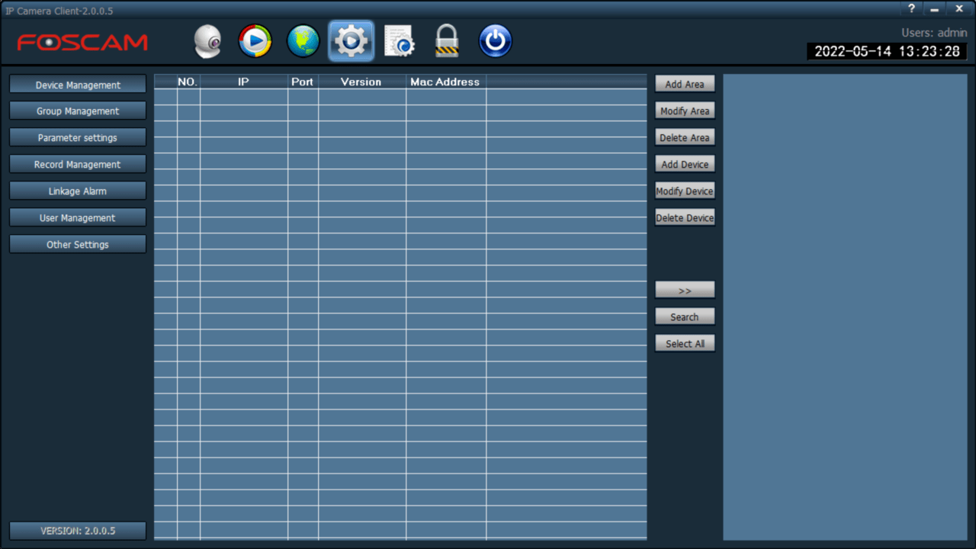The width and height of the screenshot is (976, 549).
Task: Click the date and time display
Action: point(887,51)
